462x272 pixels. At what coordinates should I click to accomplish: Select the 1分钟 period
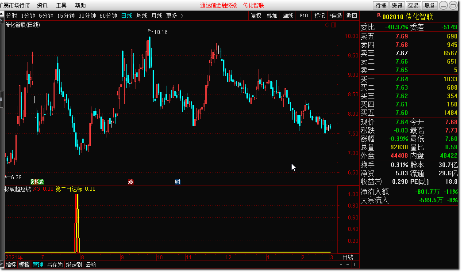coord(28,15)
